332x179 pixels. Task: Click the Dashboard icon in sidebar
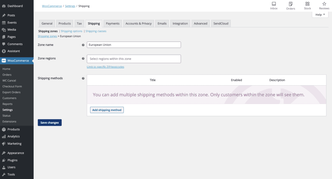(4, 6)
